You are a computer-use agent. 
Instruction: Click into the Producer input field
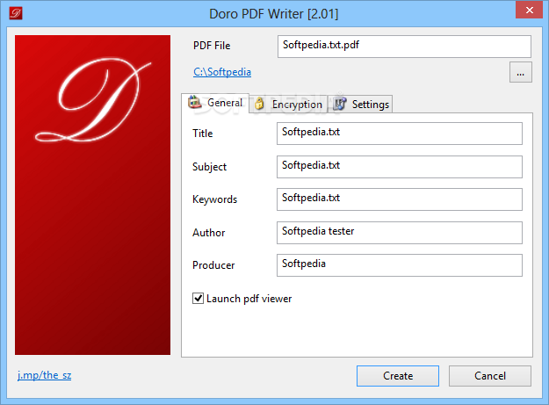coord(400,265)
